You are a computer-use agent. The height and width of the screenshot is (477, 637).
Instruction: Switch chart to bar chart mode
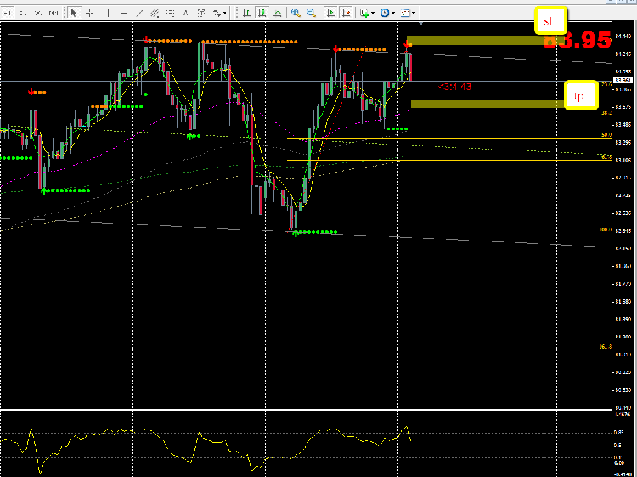pyautogui.click(x=246, y=13)
